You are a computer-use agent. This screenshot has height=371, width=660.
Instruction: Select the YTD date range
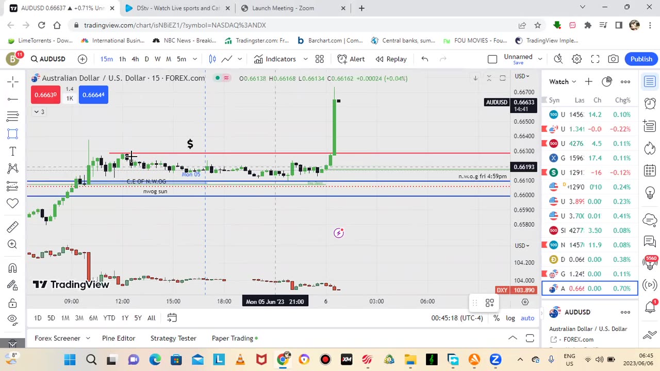pos(109,318)
